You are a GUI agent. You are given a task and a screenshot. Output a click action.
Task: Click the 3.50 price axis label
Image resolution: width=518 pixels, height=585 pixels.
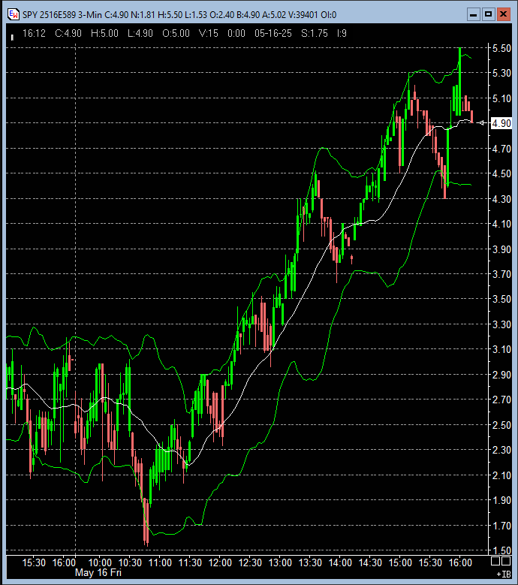point(501,299)
